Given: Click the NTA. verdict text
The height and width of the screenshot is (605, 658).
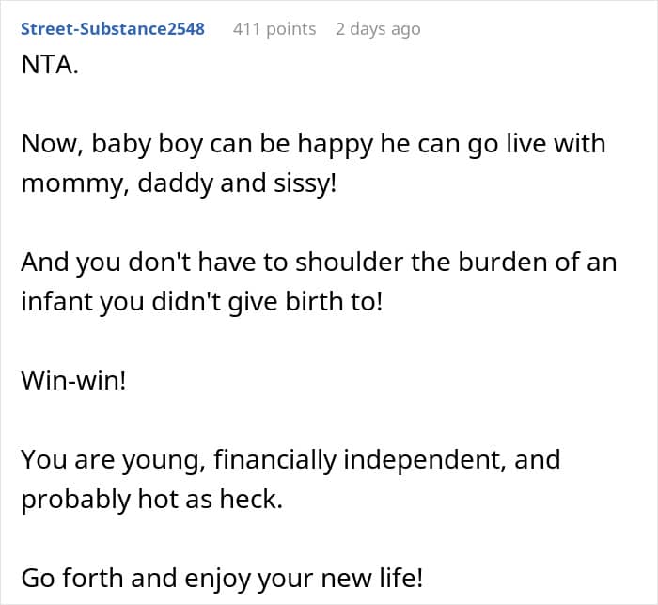Looking at the screenshot, I should 50,65.
